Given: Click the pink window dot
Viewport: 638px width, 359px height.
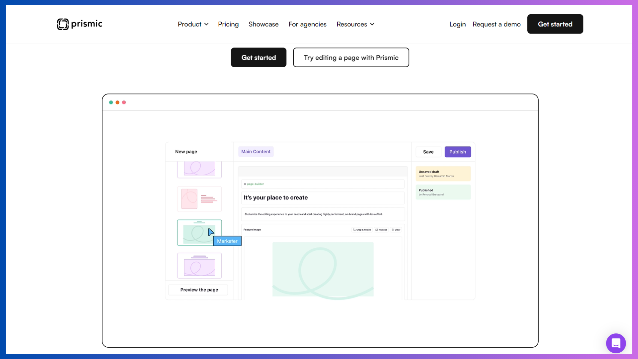Looking at the screenshot, I should point(124,102).
